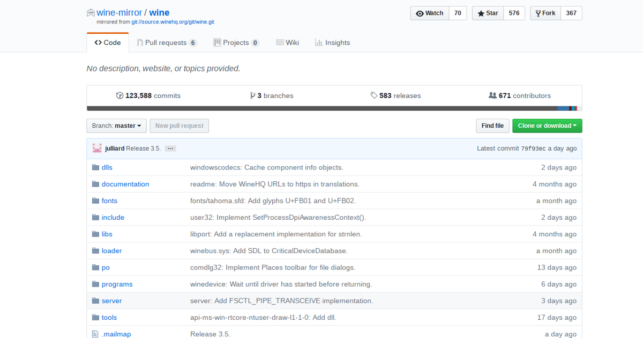Open the fonts folder link
The image size is (643, 338).
pyautogui.click(x=109, y=201)
